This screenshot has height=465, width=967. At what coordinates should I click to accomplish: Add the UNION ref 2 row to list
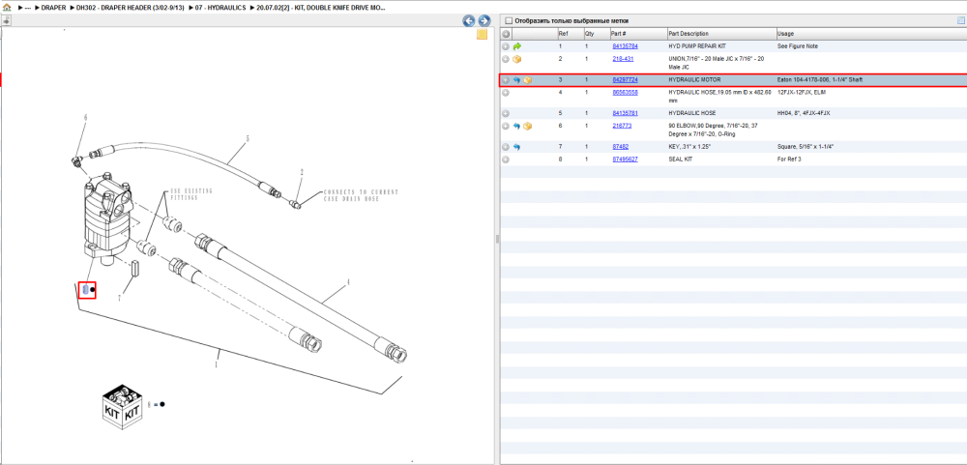(x=506, y=59)
